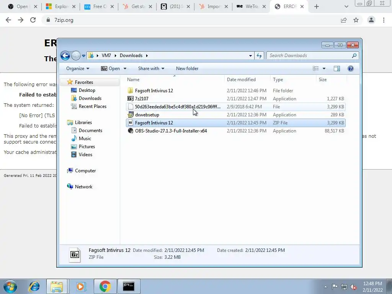Go to Downloads in Favorites
Viewport: 392px width, 294px height.
tap(90, 98)
